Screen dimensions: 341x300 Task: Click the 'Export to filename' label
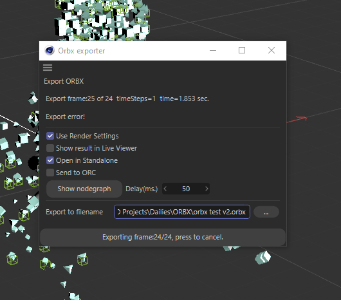(x=75, y=212)
